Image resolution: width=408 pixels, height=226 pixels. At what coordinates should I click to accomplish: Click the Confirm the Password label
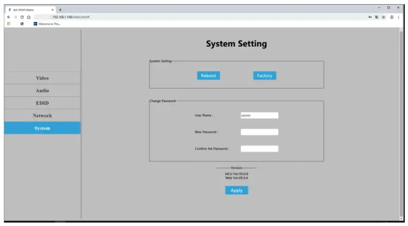212,149
